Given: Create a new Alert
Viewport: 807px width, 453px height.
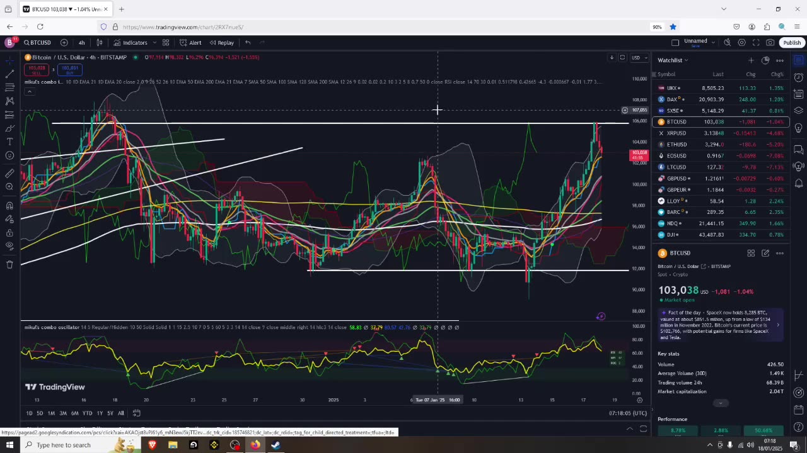Looking at the screenshot, I should point(190,43).
